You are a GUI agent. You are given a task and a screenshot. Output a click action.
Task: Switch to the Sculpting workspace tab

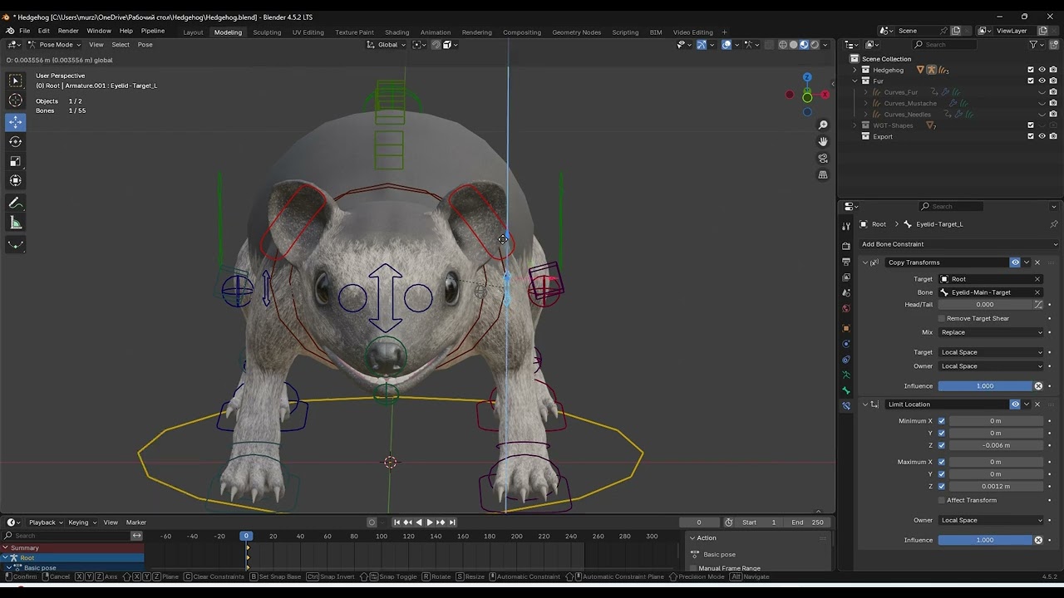267,32
